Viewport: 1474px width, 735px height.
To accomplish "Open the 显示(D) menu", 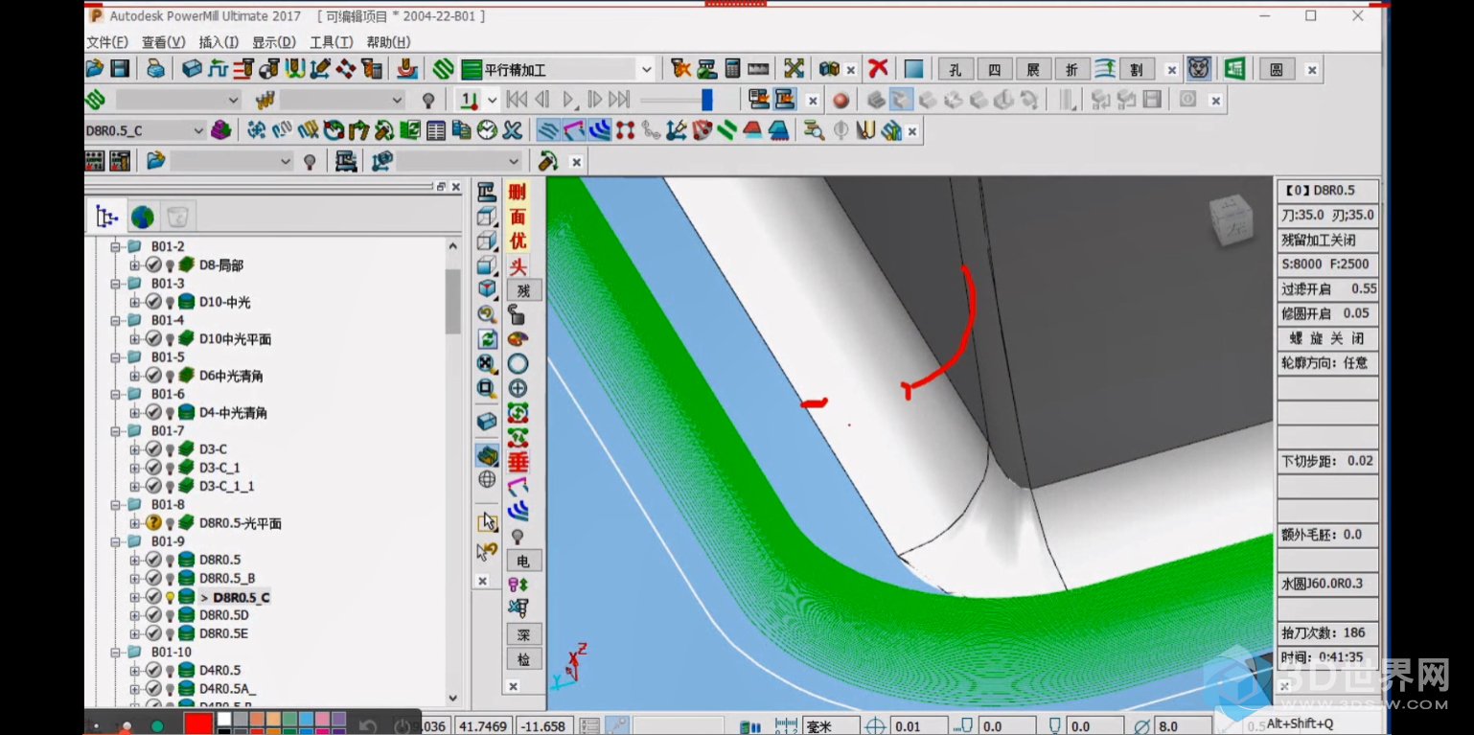I will [x=274, y=42].
